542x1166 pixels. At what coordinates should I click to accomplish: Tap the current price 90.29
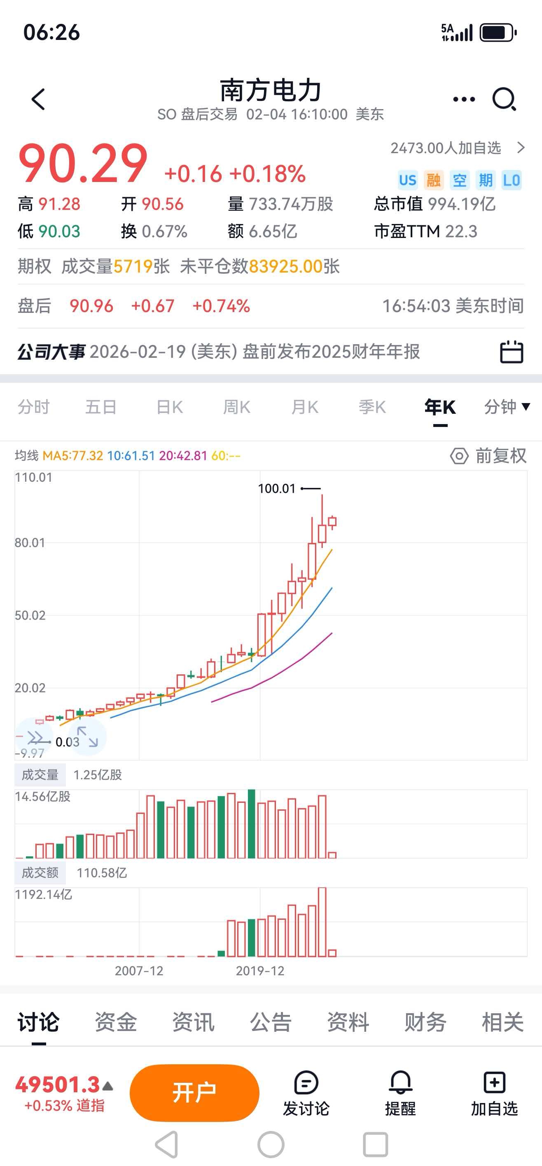click(83, 163)
